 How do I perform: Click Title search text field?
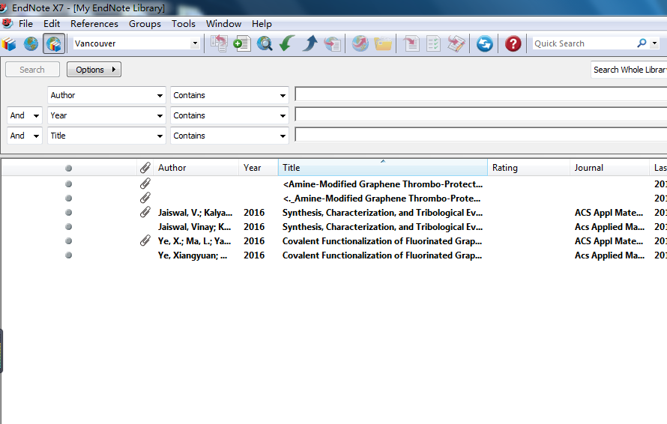[480, 134]
